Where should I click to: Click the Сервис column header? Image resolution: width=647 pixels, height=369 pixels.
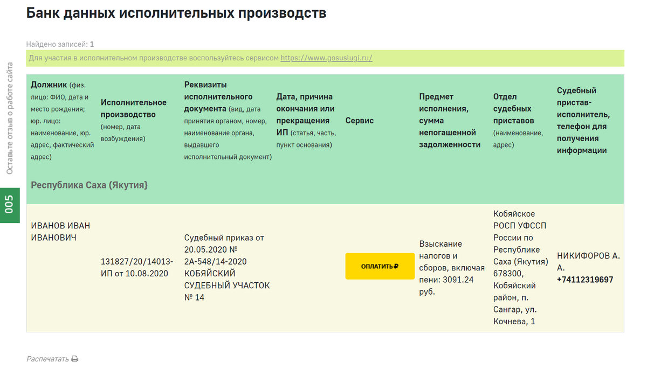tap(361, 121)
